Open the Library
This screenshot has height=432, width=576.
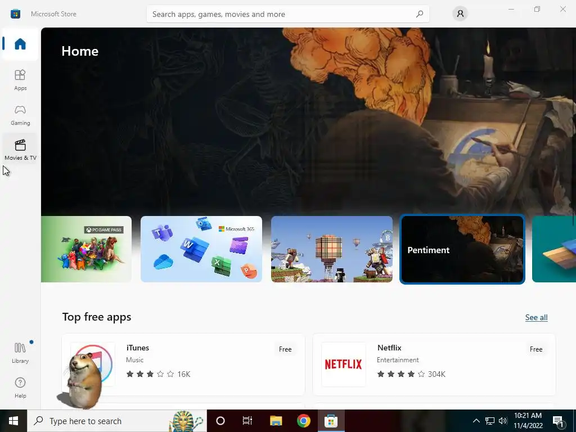[x=20, y=353]
